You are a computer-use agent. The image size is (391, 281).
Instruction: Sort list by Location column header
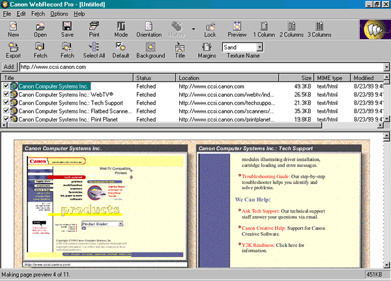[227, 78]
